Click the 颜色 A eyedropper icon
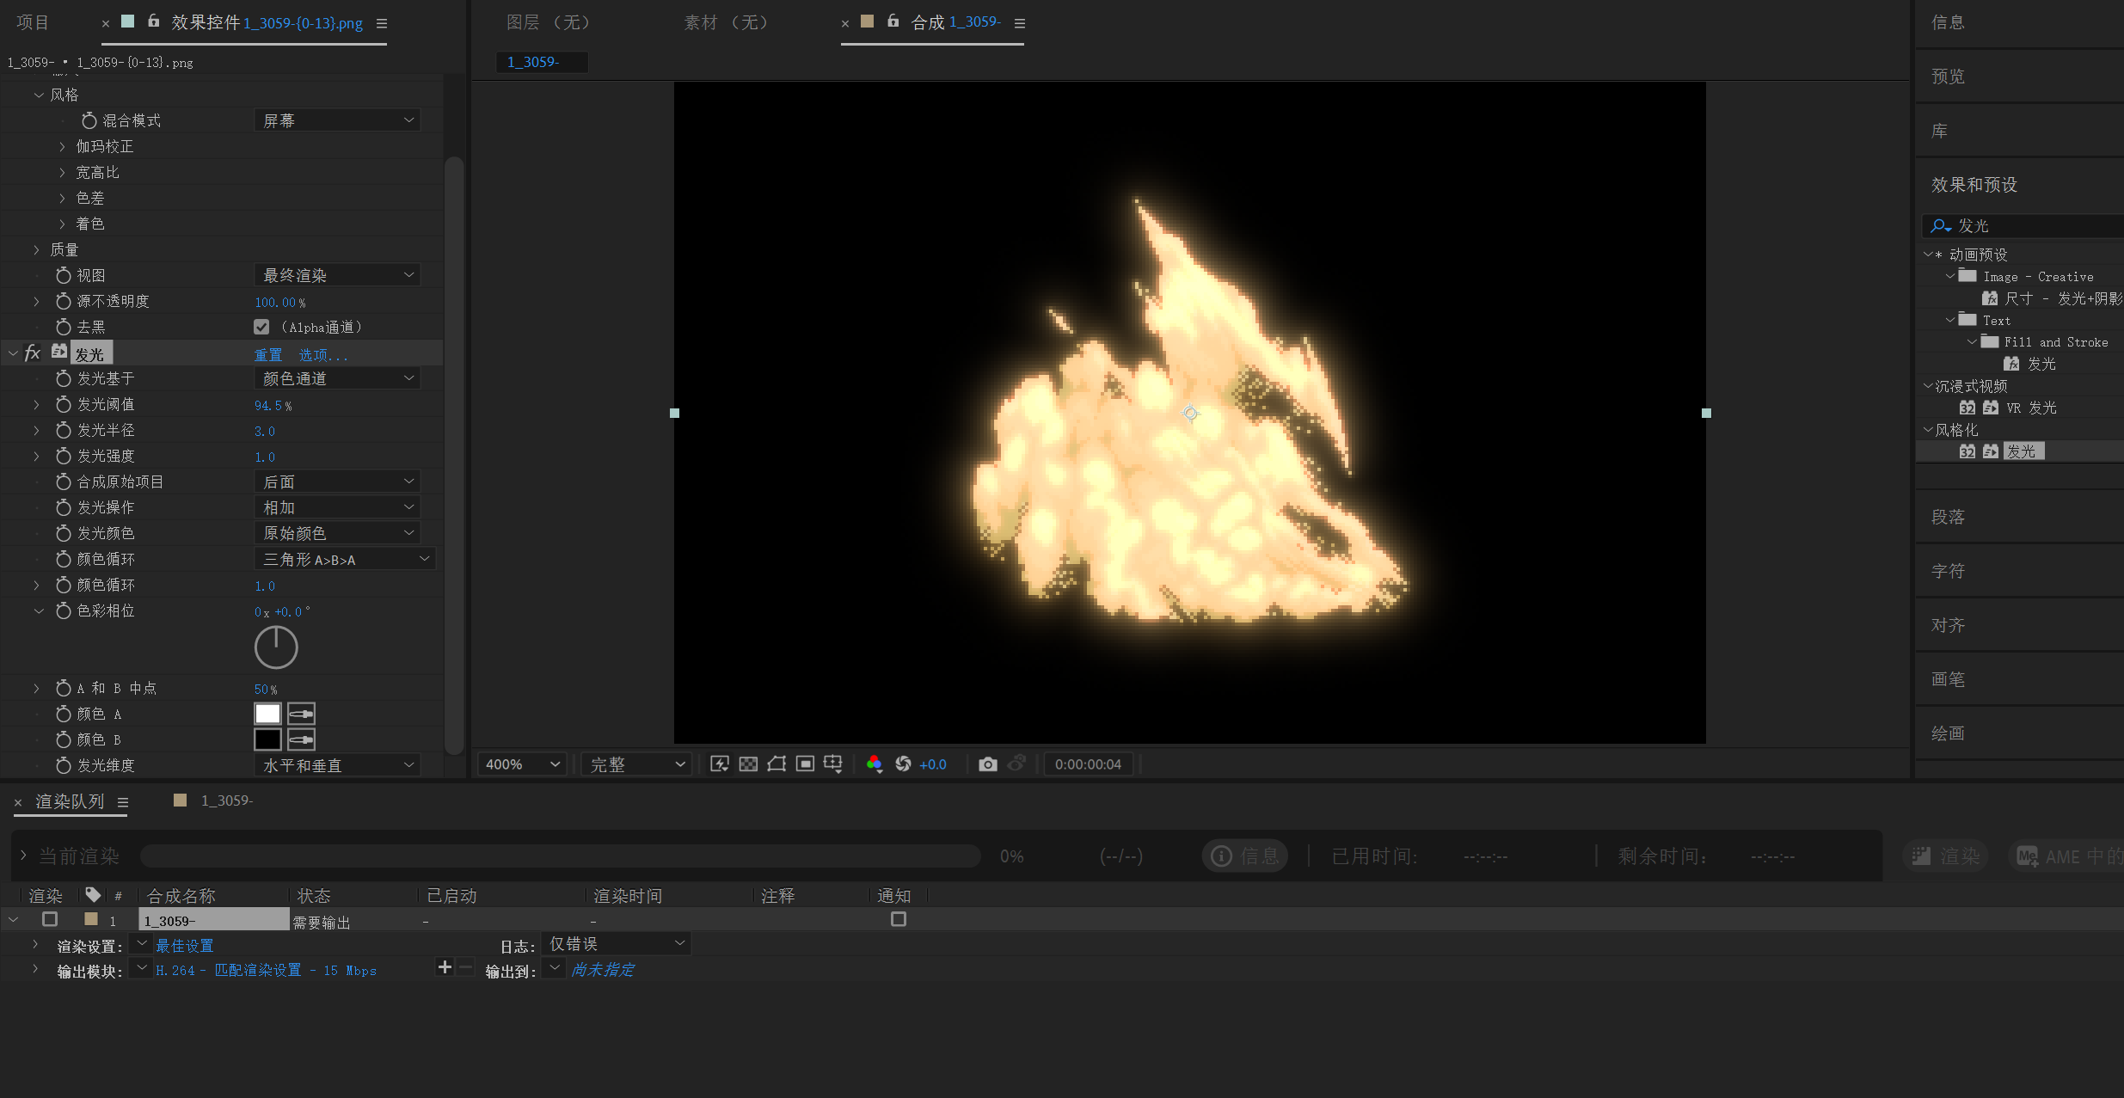2124x1098 pixels. point(301,714)
